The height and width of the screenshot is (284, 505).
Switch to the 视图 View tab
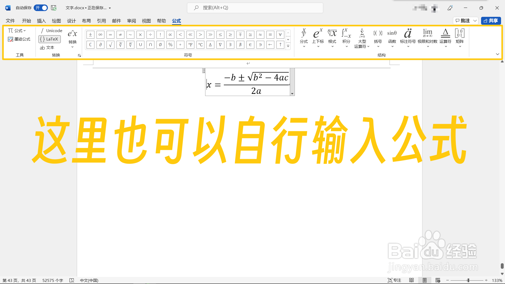pos(147,21)
